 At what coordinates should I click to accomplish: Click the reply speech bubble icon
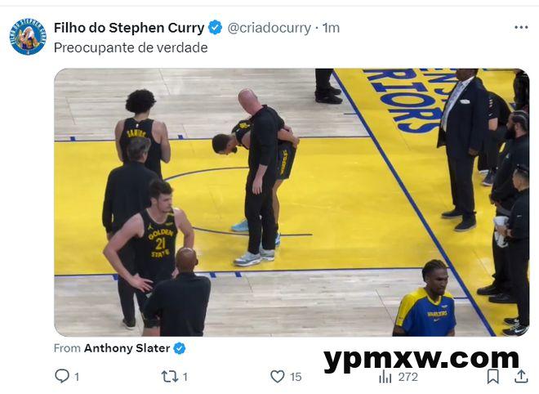pos(62,376)
